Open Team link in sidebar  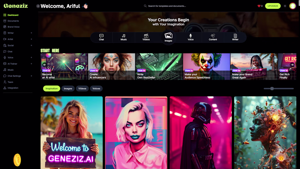click(x=10, y=82)
